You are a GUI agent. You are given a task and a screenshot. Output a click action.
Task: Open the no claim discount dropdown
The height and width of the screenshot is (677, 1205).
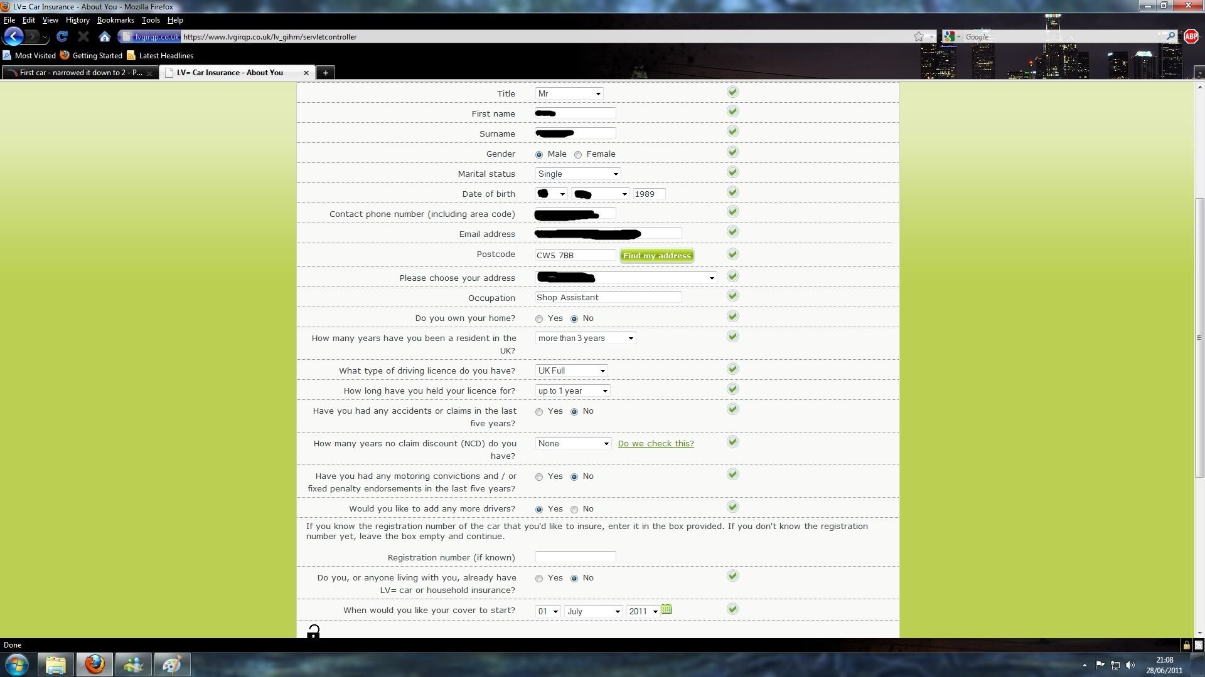[574, 443]
